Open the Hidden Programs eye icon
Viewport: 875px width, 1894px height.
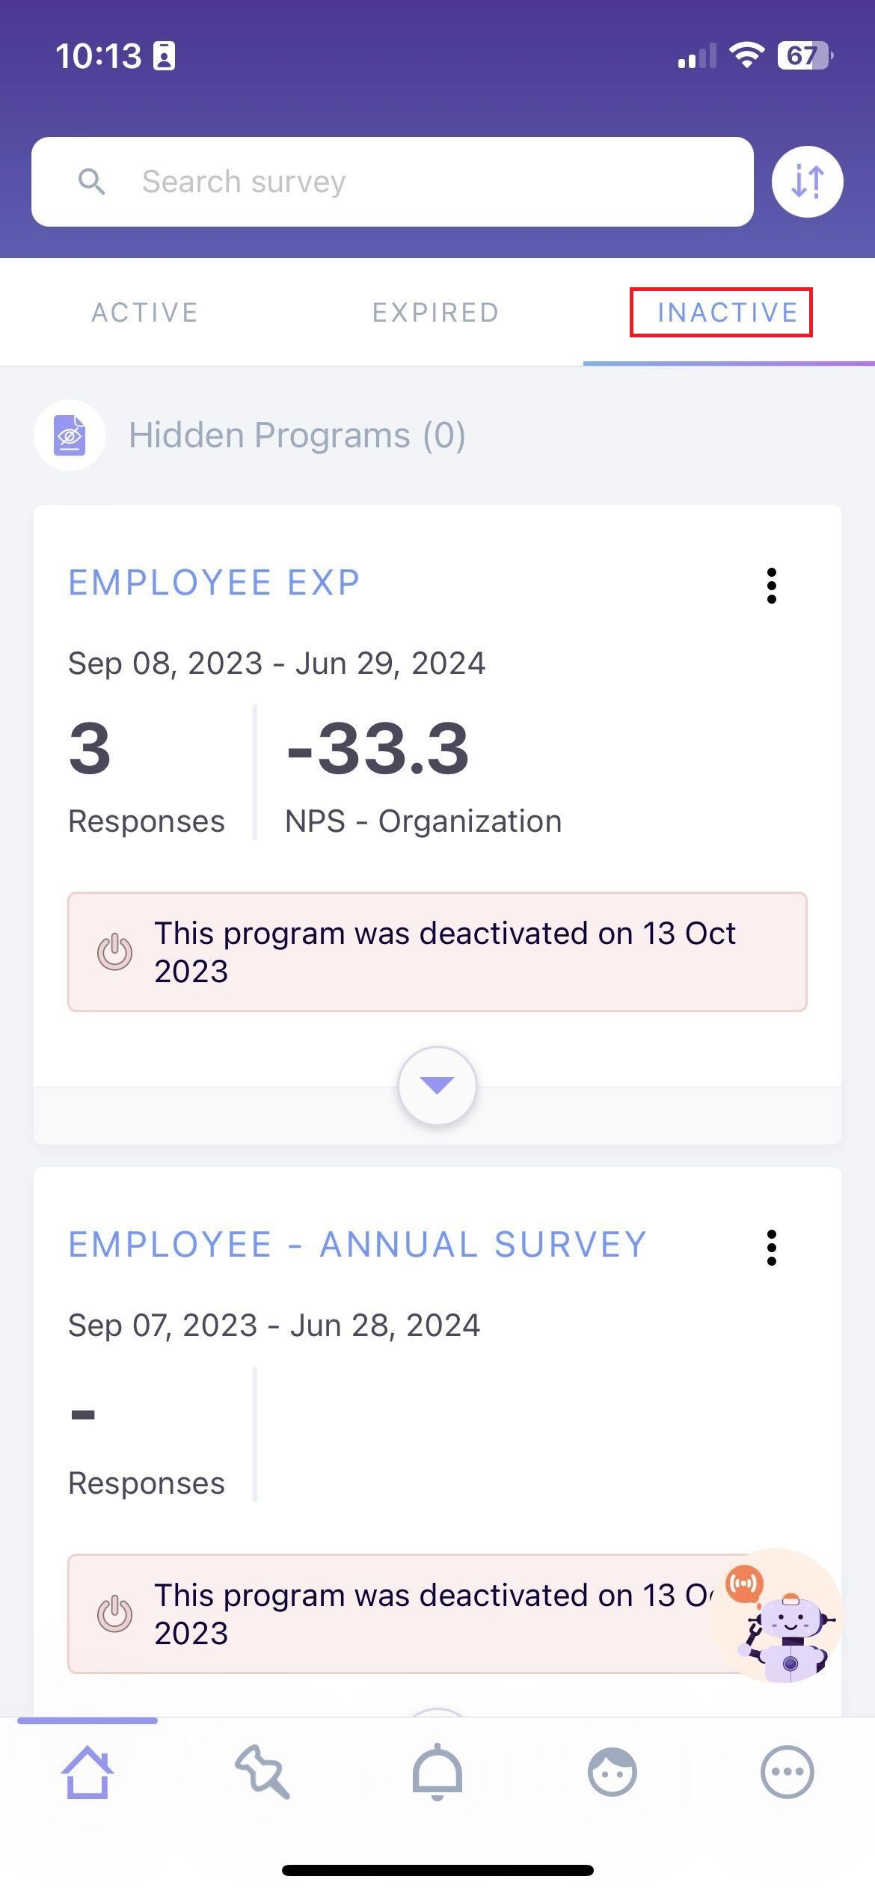70,435
